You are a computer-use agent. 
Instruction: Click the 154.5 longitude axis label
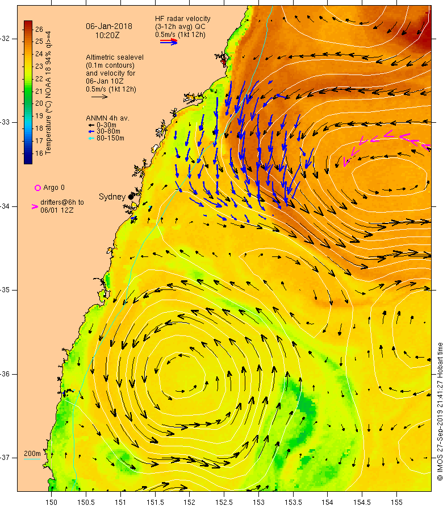point(362,503)
